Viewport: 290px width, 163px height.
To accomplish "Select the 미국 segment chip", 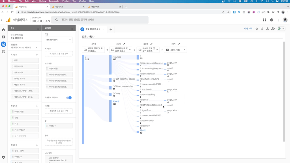I will [x=24, y=60].
